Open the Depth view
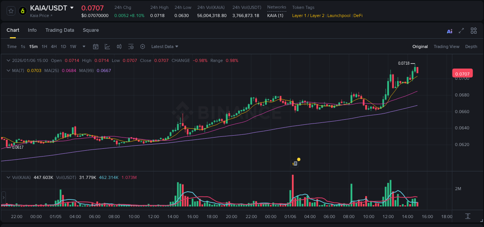The height and width of the screenshot is (227, 484). pyautogui.click(x=471, y=46)
